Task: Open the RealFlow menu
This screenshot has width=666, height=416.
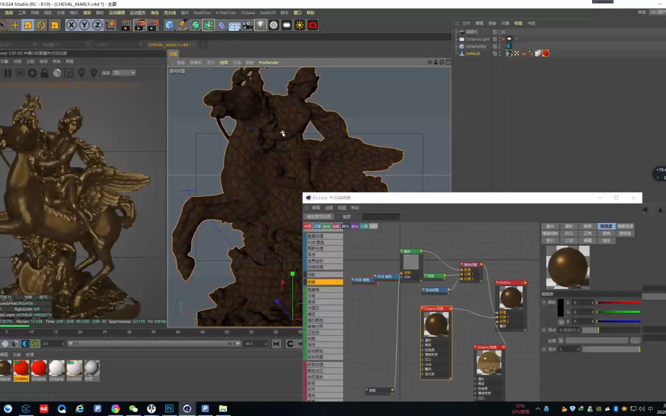Action: pos(202,13)
